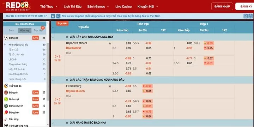Click the Live badge next to Bóng rổ

[x=36, y=92]
